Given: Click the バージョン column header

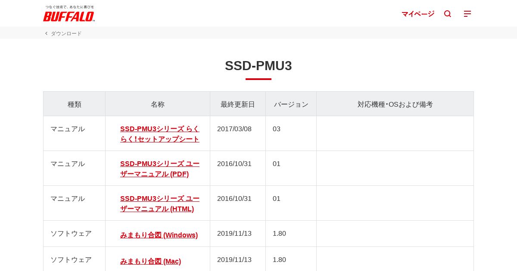Looking at the screenshot, I should [x=291, y=104].
